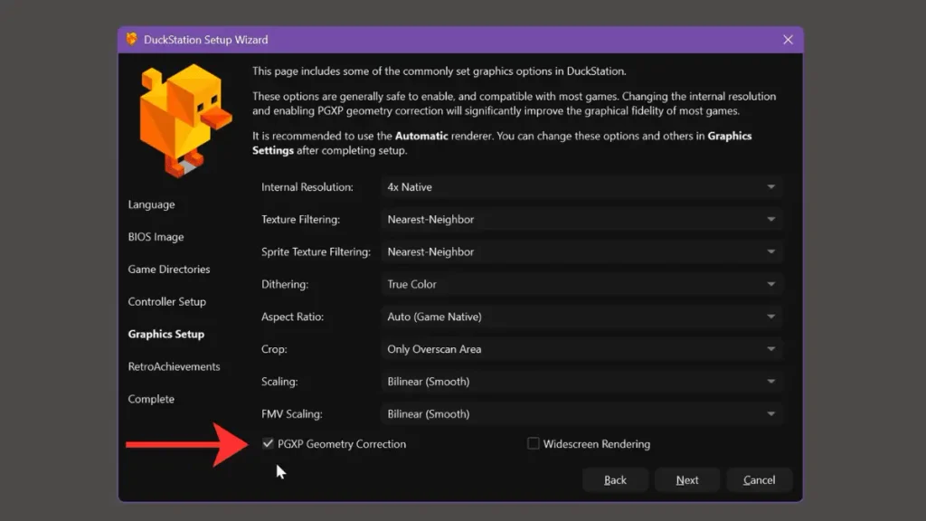Open the FMV Scaling dropdown
The image size is (926, 521).
point(581,414)
